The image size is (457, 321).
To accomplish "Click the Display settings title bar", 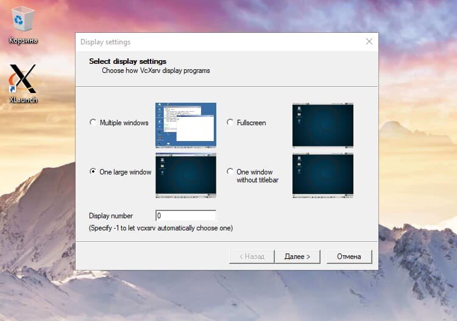I will 219,42.
